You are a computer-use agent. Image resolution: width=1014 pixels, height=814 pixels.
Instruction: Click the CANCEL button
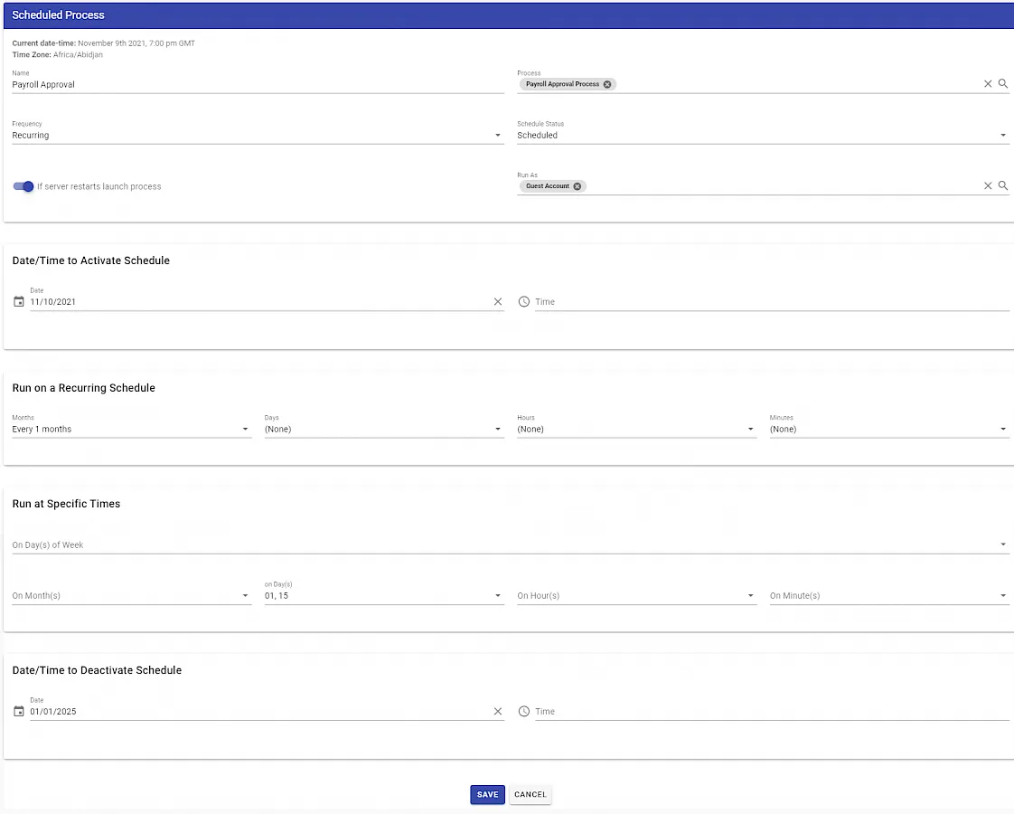click(x=530, y=795)
